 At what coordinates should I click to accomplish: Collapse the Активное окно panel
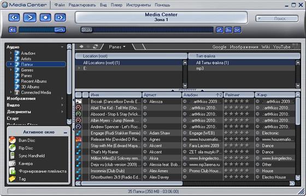66,133
